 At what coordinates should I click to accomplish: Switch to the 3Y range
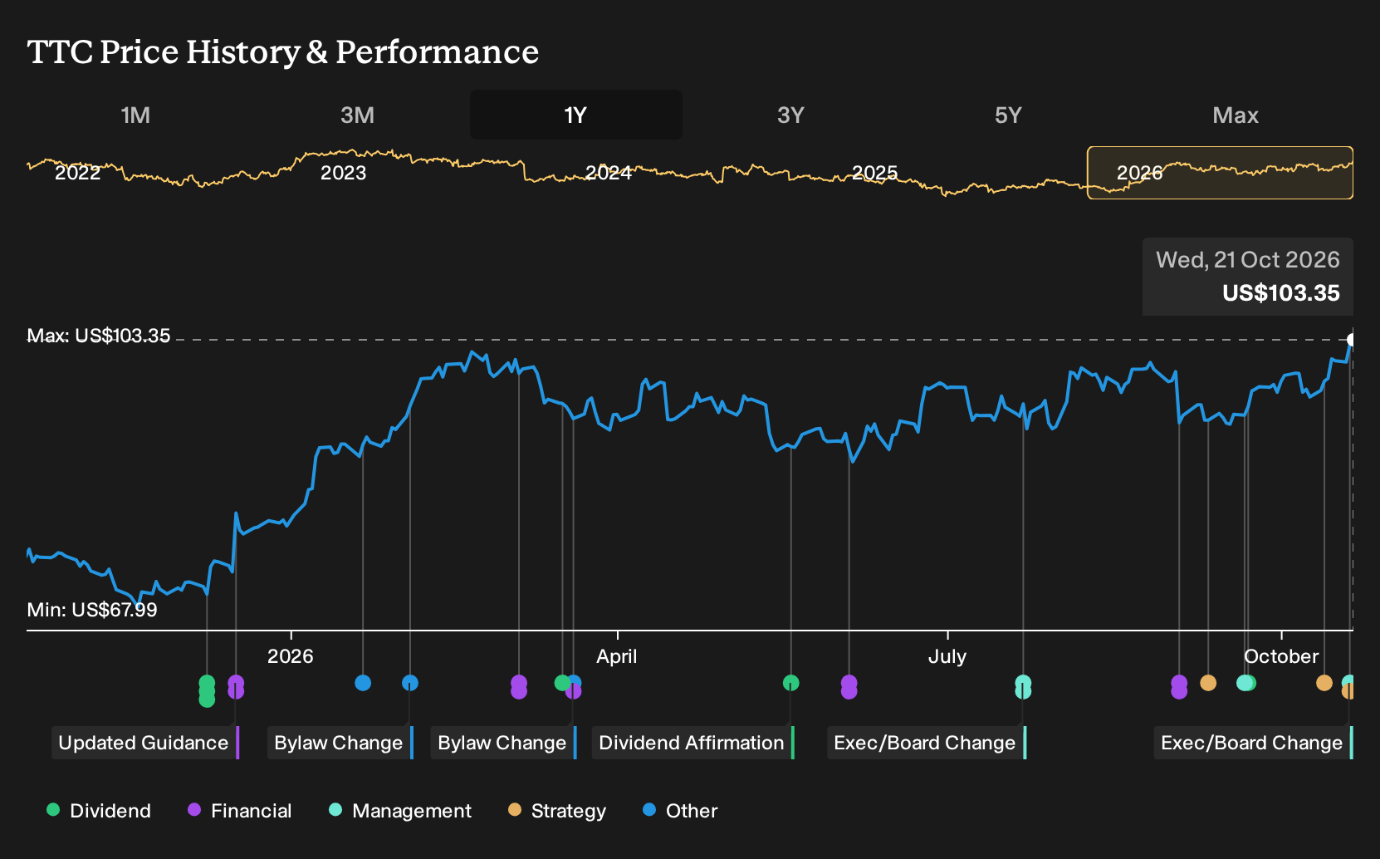coord(790,115)
